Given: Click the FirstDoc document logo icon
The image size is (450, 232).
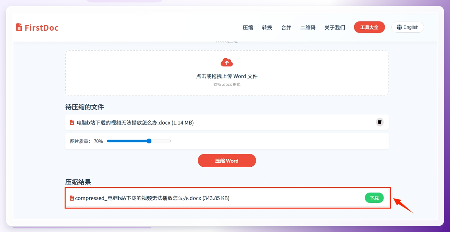Looking at the screenshot, I should pos(19,27).
